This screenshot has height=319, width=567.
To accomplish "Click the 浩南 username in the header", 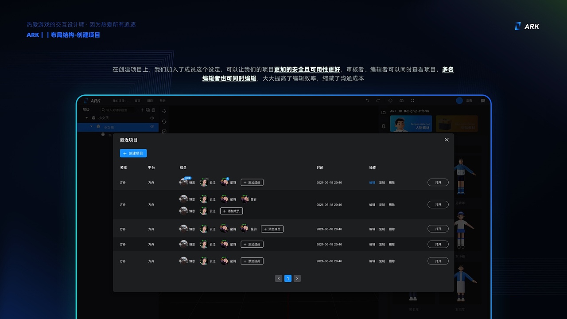I will (469, 101).
